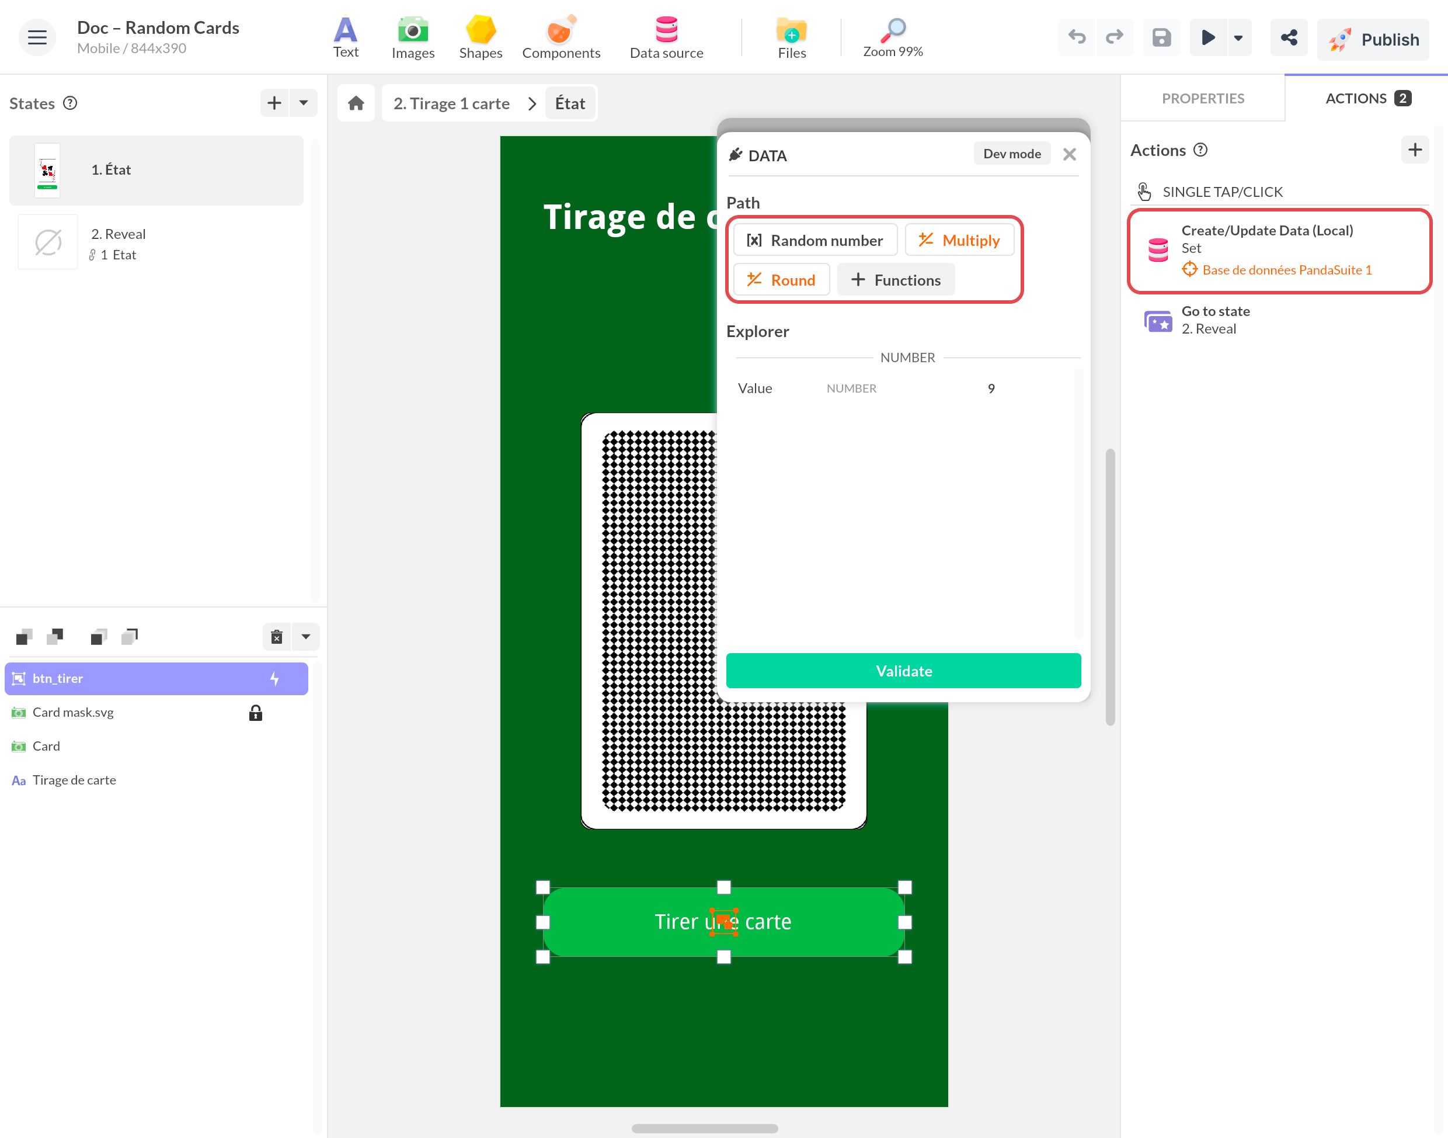Select the Go to state 2. Reveal action
The height and width of the screenshot is (1138, 1448).
click(1280, 321)
